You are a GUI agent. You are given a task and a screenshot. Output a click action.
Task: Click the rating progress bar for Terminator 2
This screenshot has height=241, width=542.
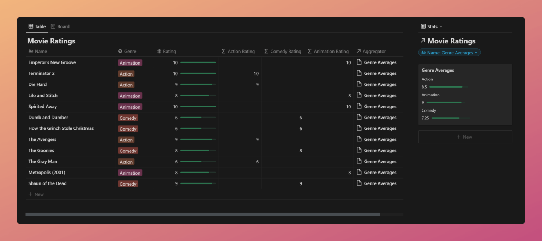[198, 73]
